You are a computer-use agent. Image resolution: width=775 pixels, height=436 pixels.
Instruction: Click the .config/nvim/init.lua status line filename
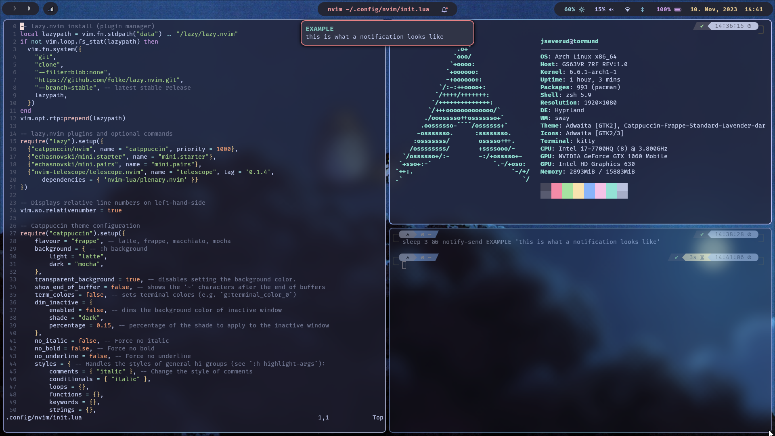(44, 417)
